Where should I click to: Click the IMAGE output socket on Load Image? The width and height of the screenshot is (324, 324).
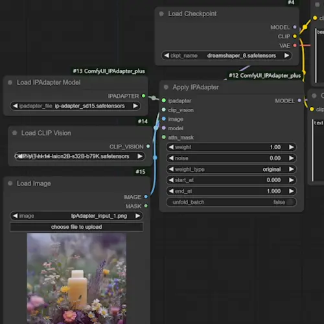146,196
